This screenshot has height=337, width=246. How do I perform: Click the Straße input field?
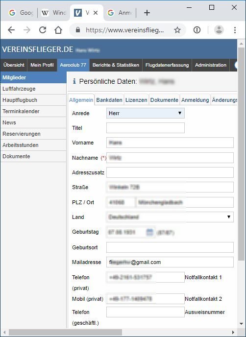point(170,187)
